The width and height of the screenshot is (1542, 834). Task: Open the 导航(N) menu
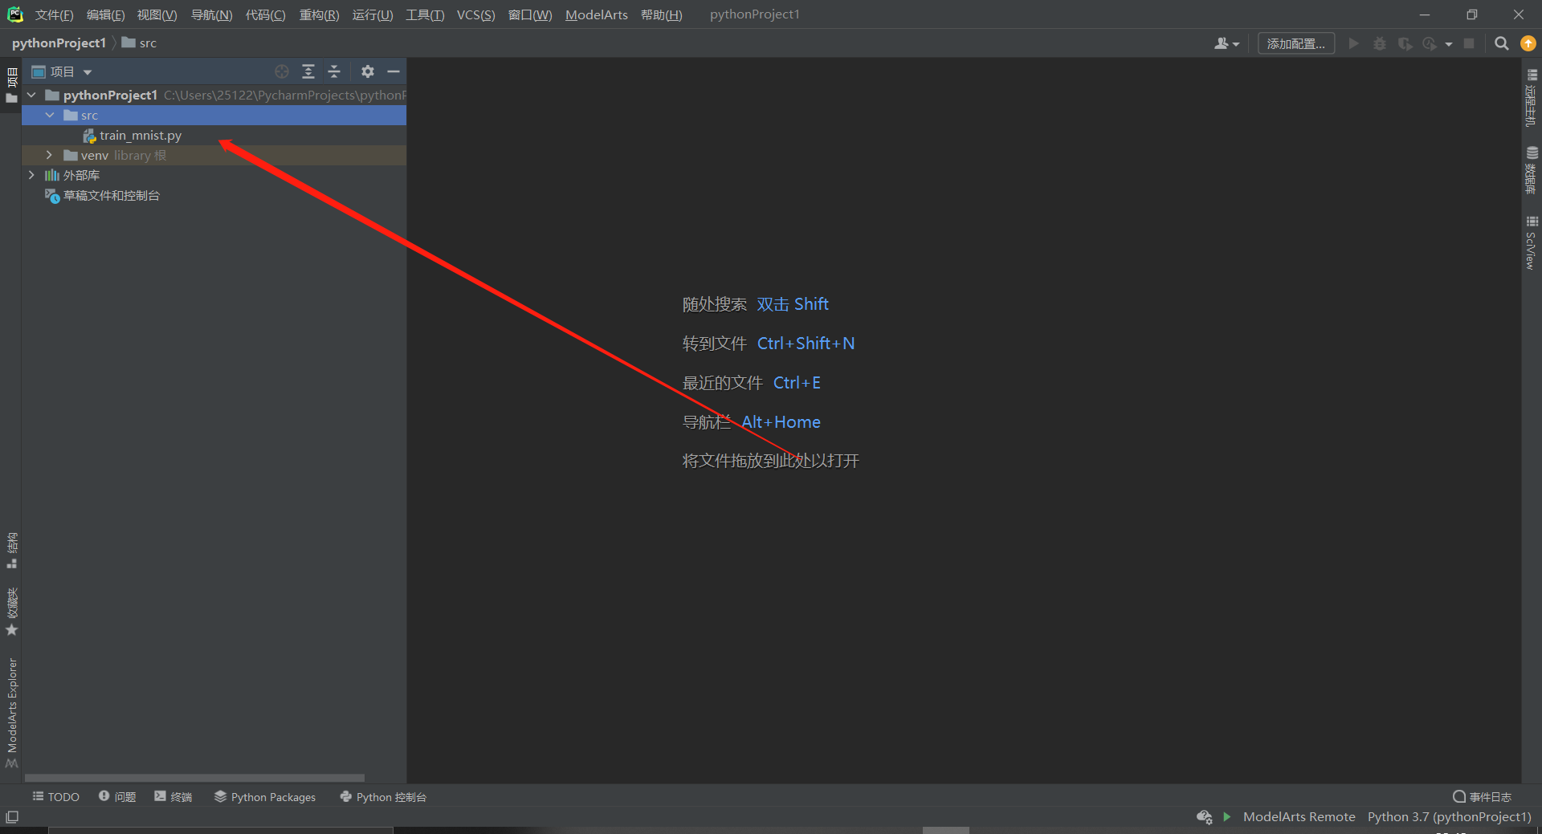[x=211, y=14]
